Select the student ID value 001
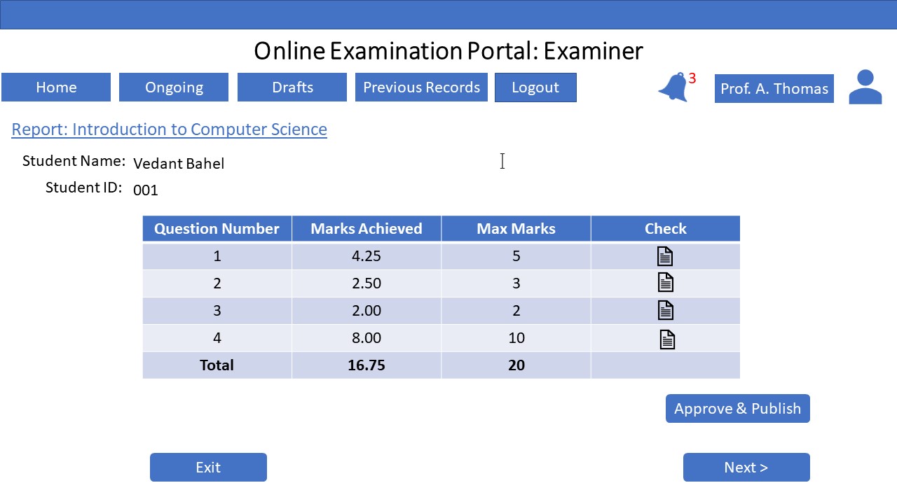This screenshot has height=504, width=897. click(146, 190)
